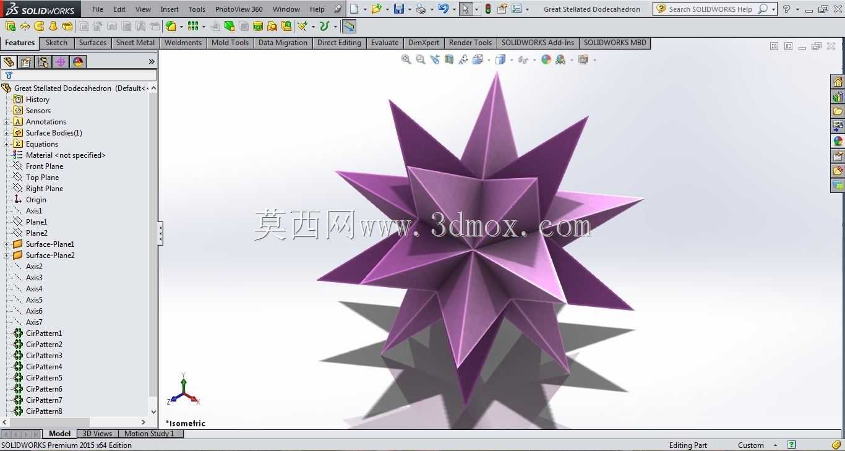Open the PropertyManager tab icon

point(26,62)
